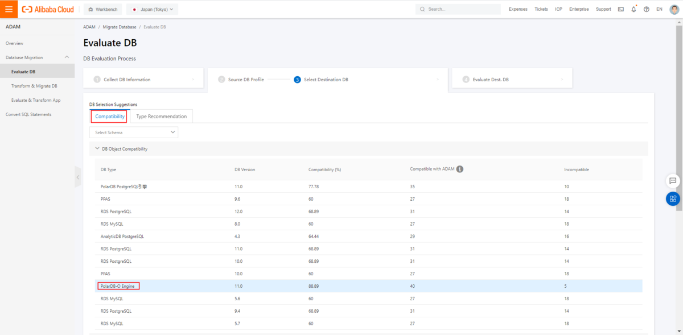683x335 pixels.
Task: Collapse the left sidebar with handle
Action: click(77, 177)
